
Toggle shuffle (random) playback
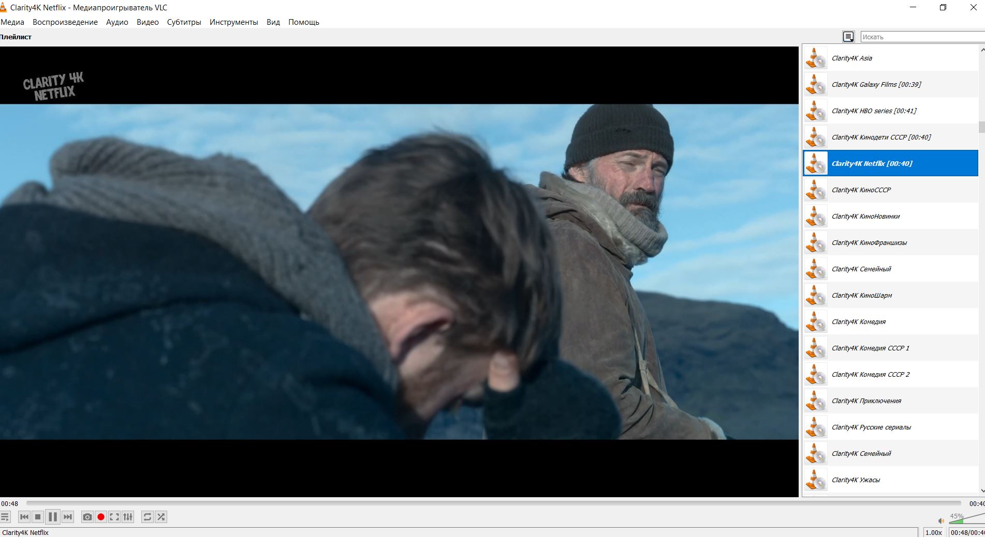161,517
